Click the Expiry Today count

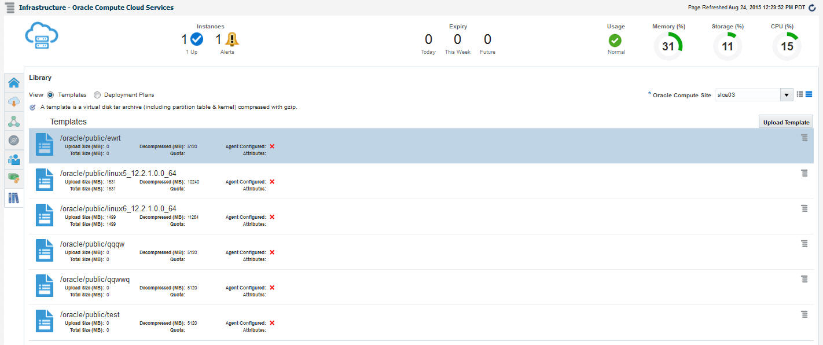coord(428,39)
